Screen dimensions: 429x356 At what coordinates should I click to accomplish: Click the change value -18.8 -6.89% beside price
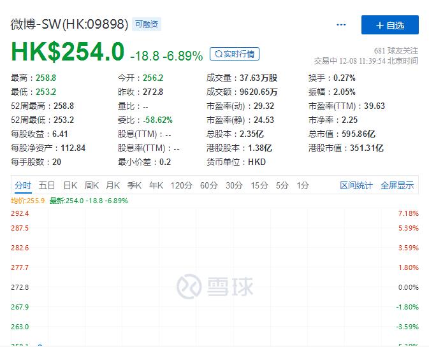click(x=166, y=56)
